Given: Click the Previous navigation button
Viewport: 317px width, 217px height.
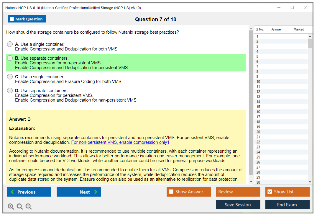Looking at the screenshot, I should [29, 192].
